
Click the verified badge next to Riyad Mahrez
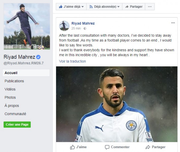38,57
